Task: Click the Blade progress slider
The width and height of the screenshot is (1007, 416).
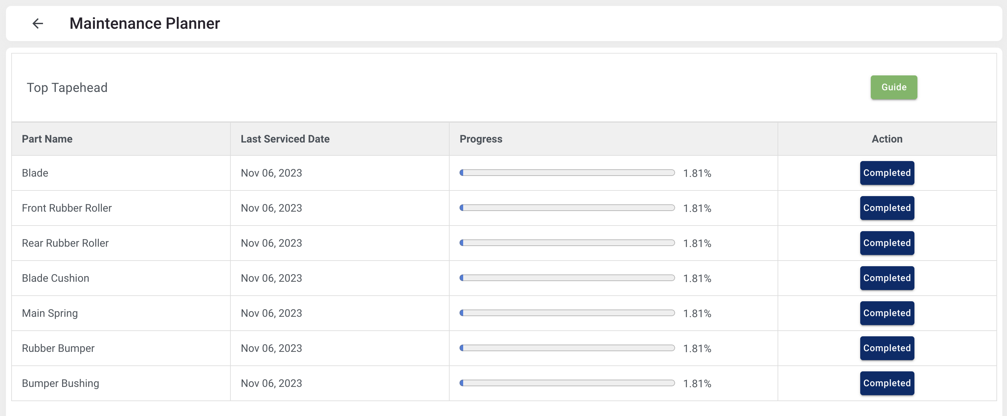Action: click(x=567, y=173)
